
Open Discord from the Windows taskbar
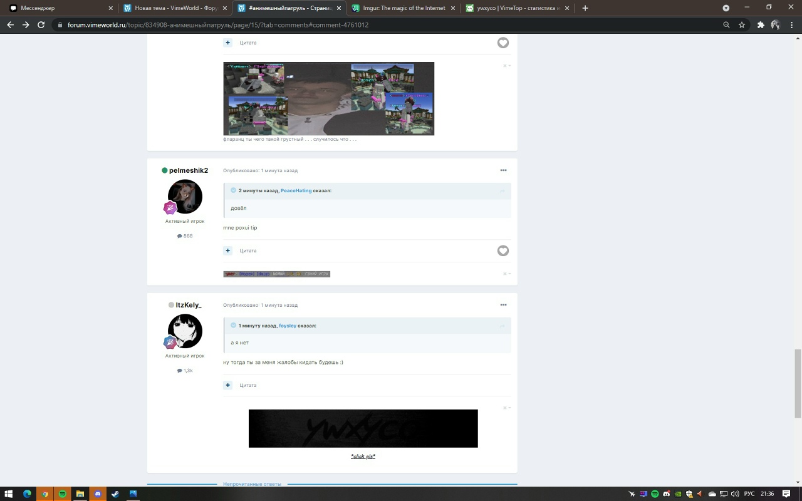(98, 494)
